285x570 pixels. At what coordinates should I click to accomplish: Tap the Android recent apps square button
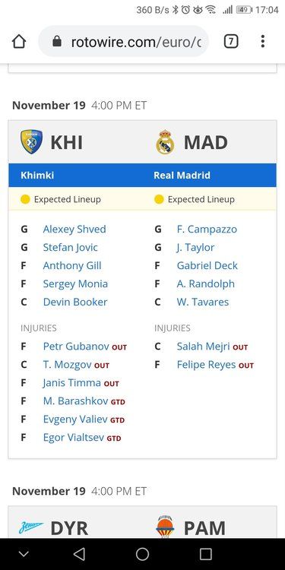click(206, 554)
